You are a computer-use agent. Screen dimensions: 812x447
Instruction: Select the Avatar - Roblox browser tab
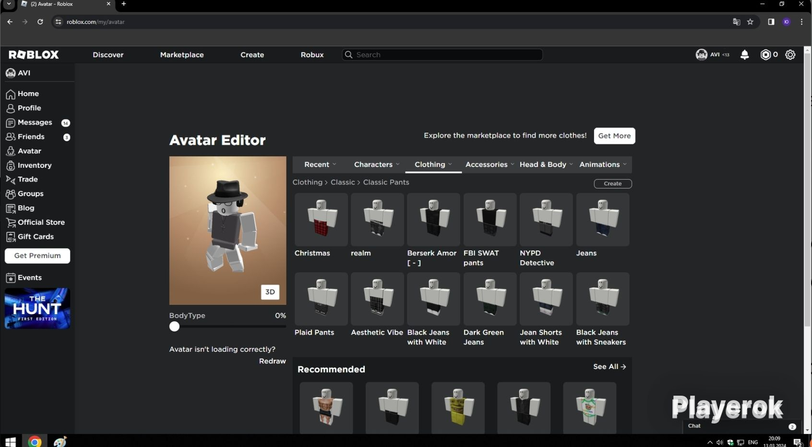tap(66, 4)
